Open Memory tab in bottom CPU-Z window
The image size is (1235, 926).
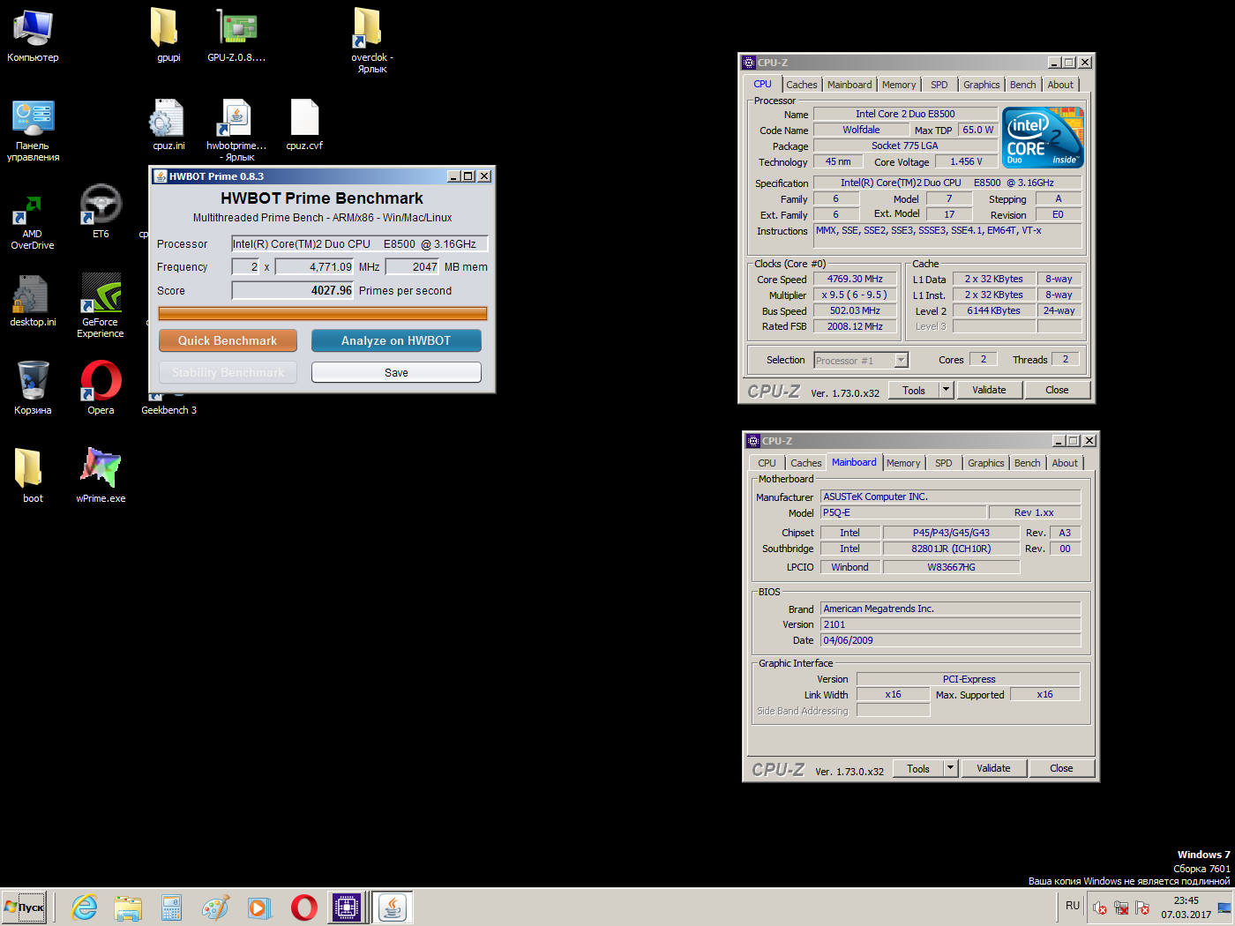click(903, 463)
